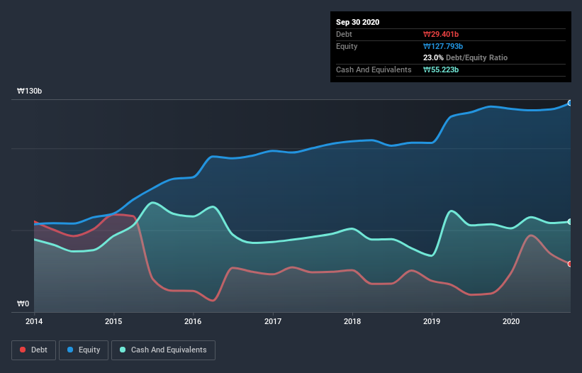The image size is (582, 373).
Task: Select the 2018 x-axis label
Action: [x=352, y=321]
